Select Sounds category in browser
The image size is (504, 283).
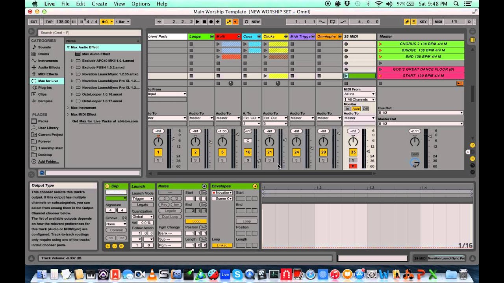tap(44, 47)
